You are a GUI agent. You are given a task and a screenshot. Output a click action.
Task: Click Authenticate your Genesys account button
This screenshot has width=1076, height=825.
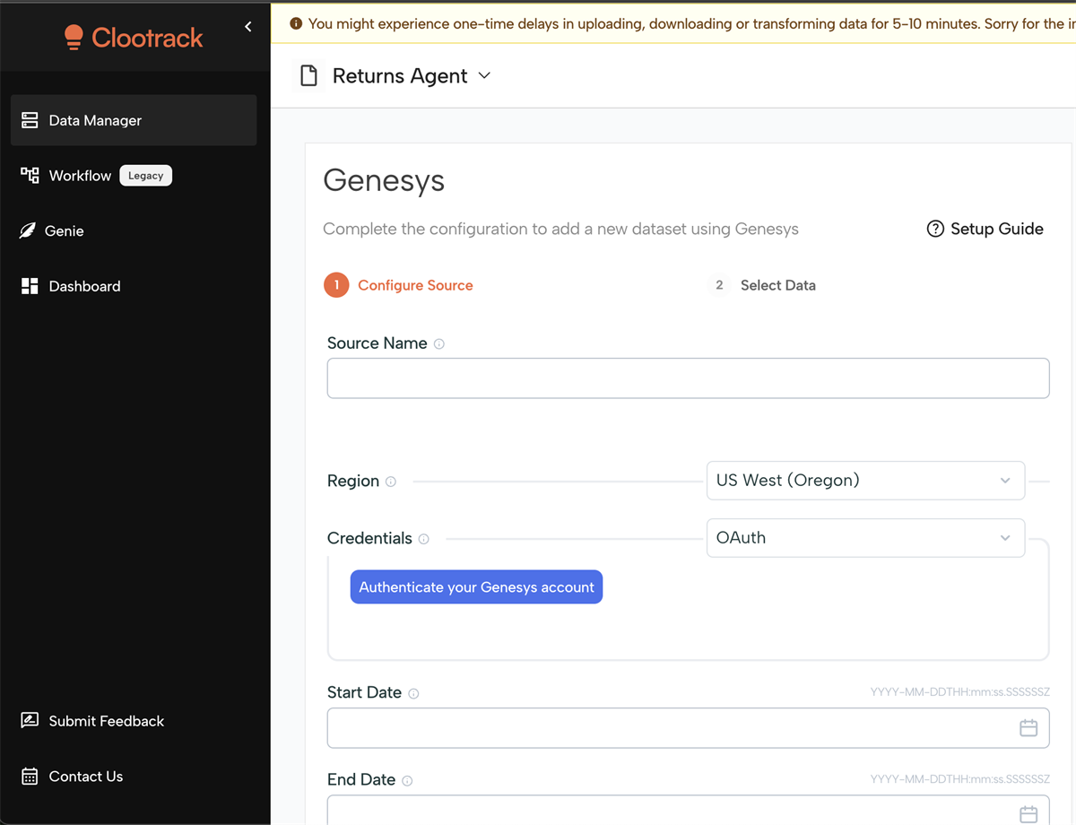tap(476, 587)
